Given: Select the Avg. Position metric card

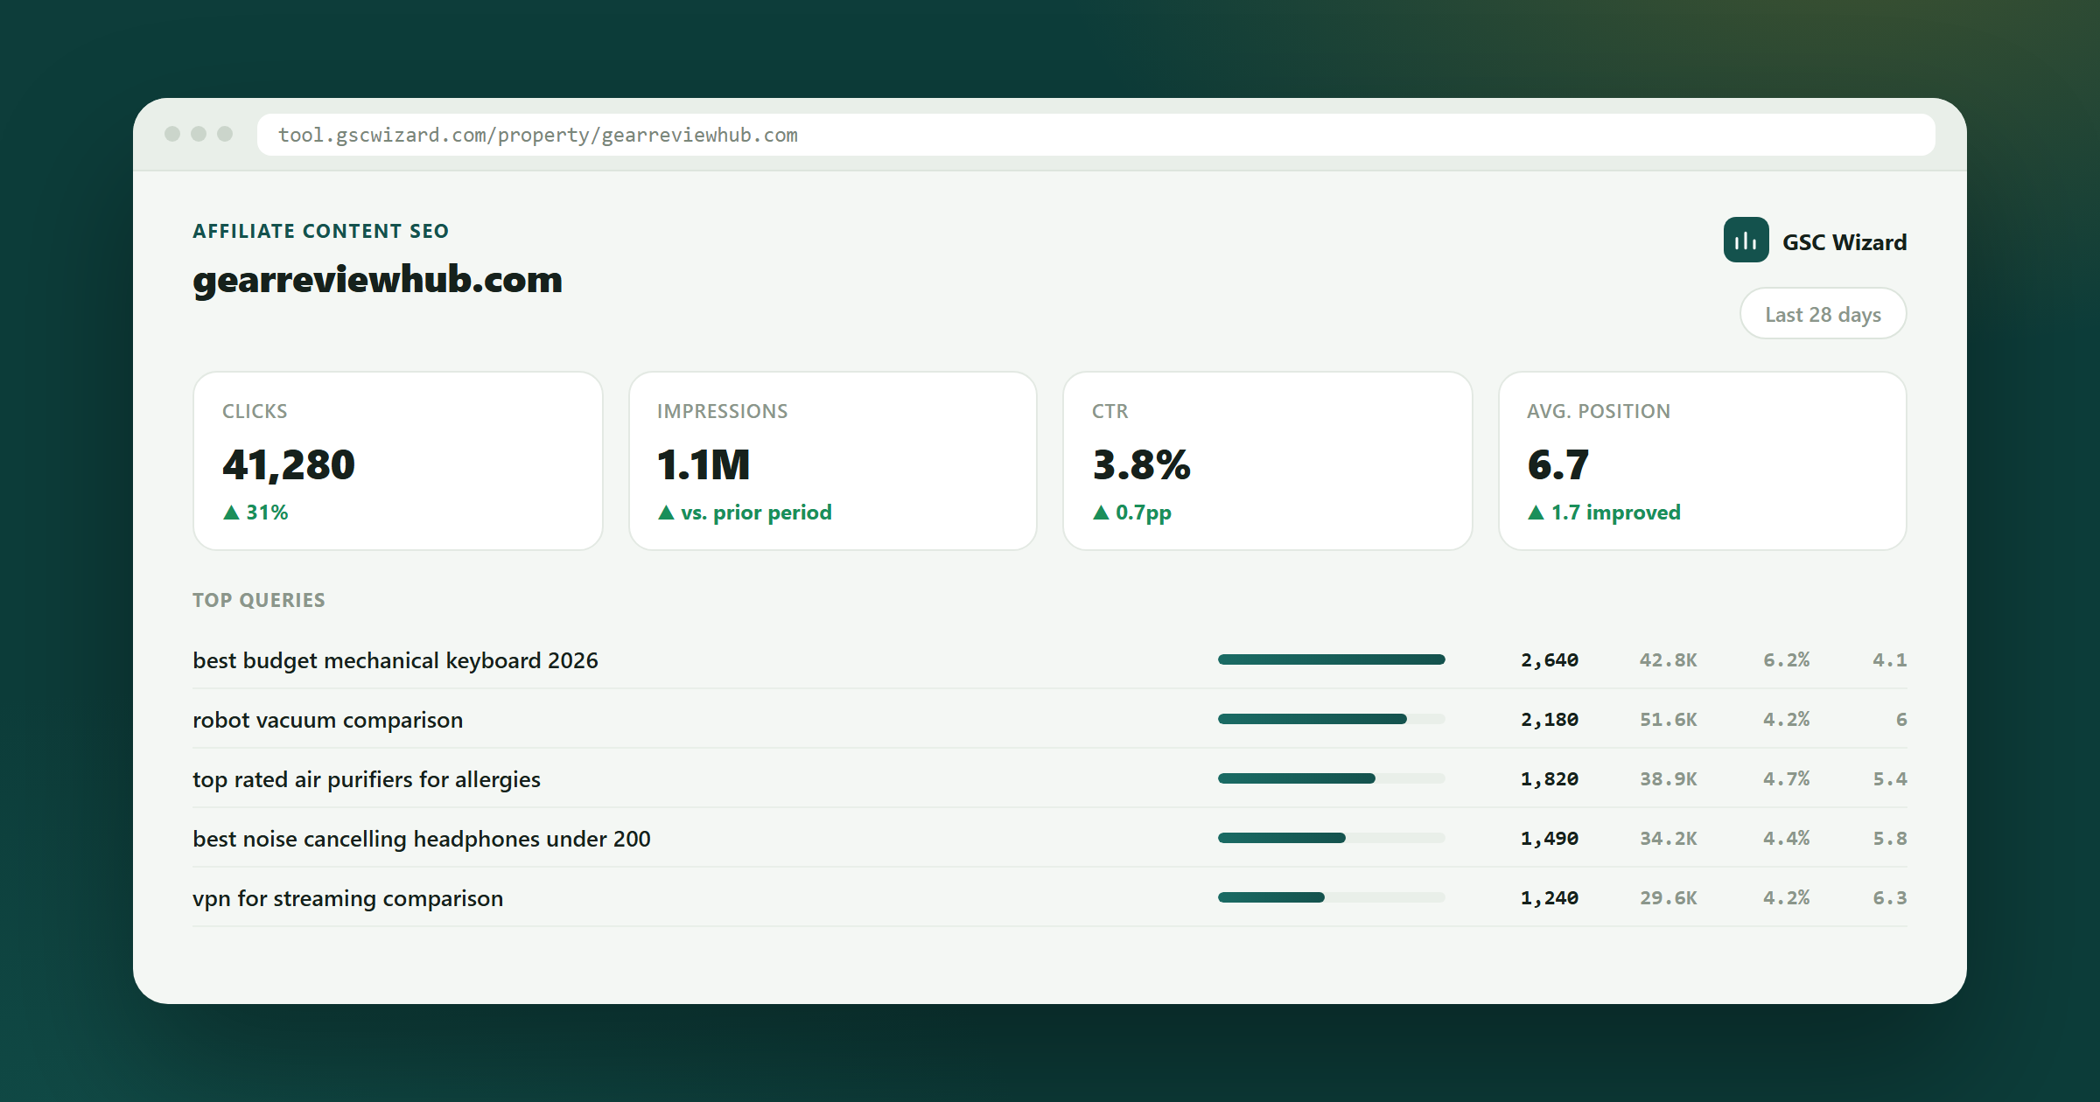Looking at the screenshot, I should click(1703, 461).
